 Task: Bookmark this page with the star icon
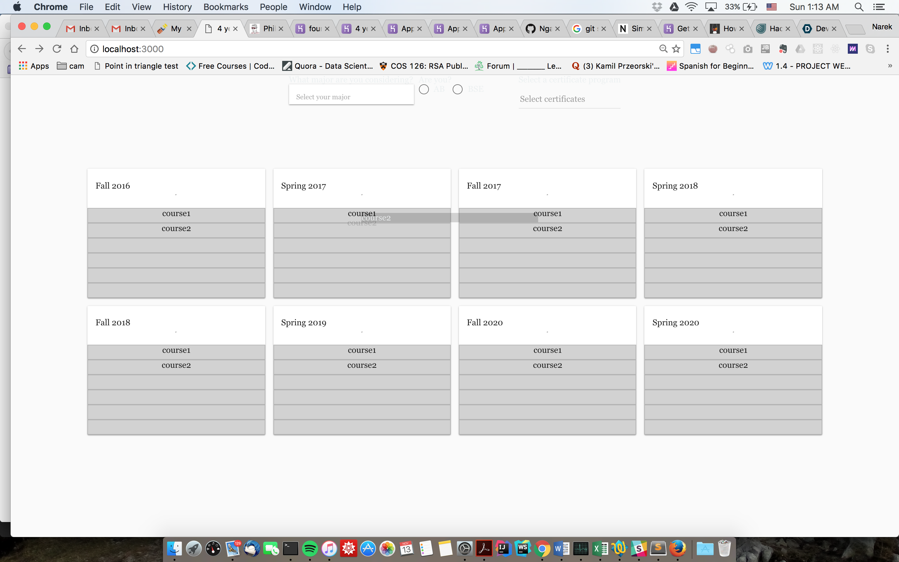coord(676,49)
